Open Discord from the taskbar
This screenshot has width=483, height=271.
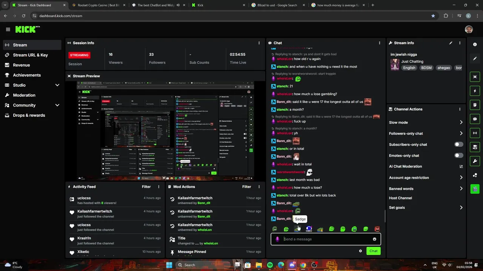(x=292, y=265)
